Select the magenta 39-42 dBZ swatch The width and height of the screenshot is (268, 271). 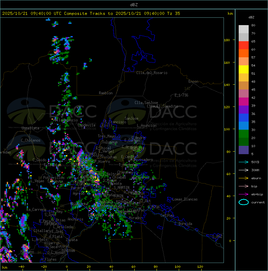tap(244, 102)
